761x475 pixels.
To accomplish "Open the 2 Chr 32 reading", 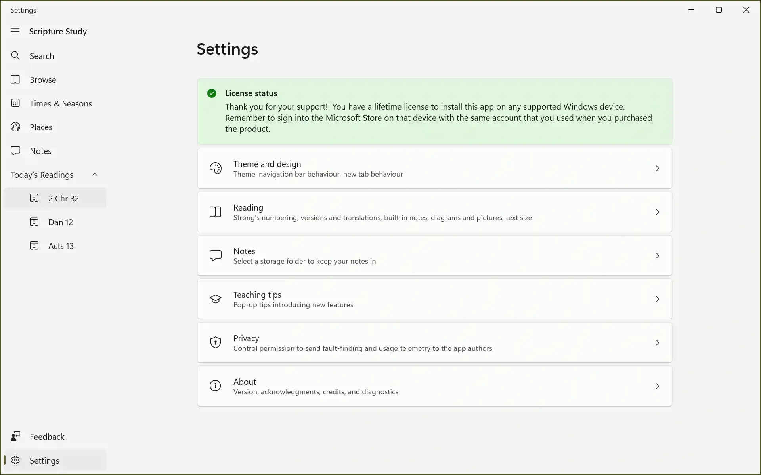I will (x=63, y=198).
